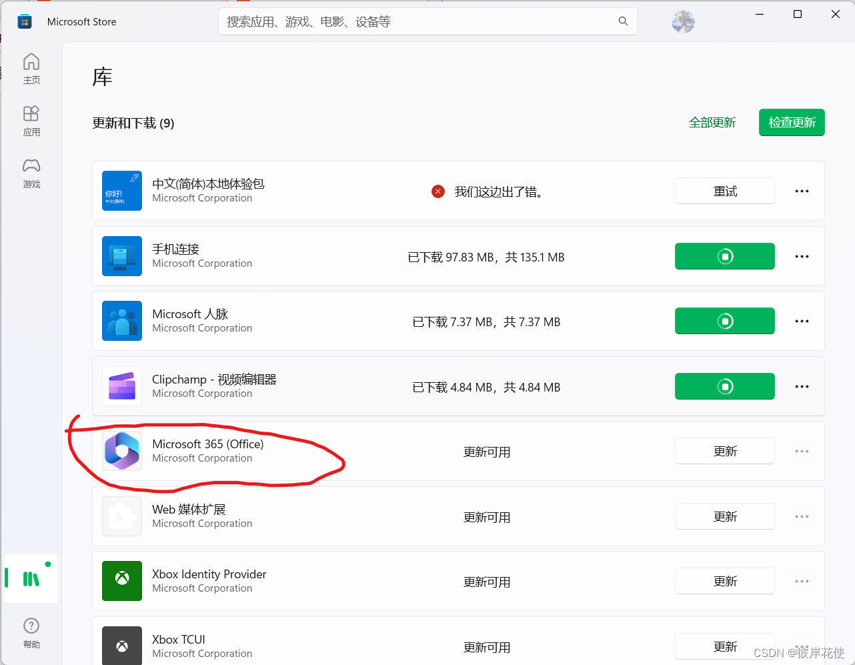Viewport: 855px width, 665px height.
Task: Update Microsoft 365 (Office)
Action: 725,451
